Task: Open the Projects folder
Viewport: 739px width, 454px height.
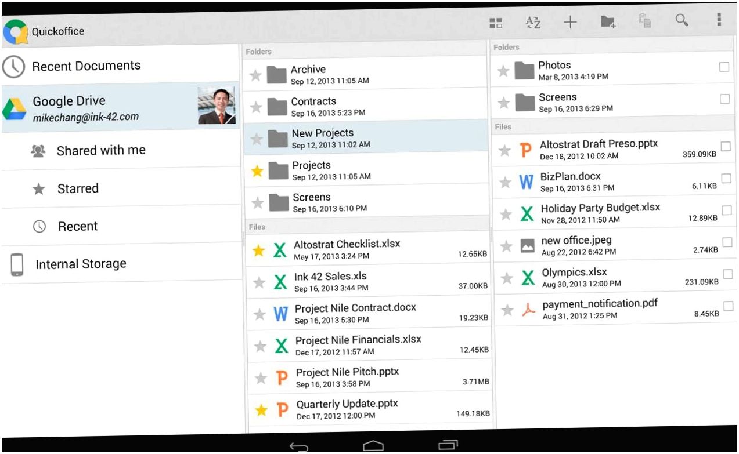Action: coord(367,170)
